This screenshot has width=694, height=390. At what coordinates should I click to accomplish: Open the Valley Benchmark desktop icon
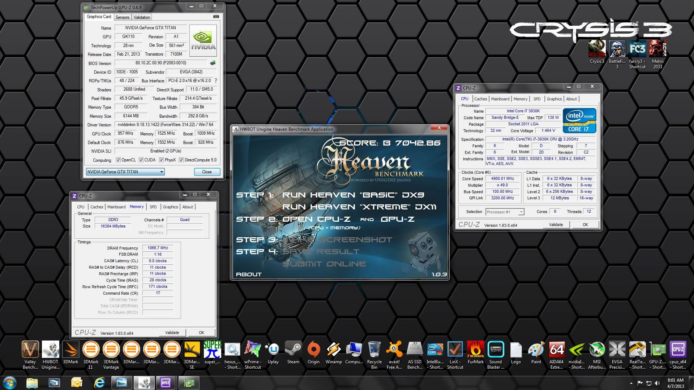pyautogui.click(x=30, y=355)
